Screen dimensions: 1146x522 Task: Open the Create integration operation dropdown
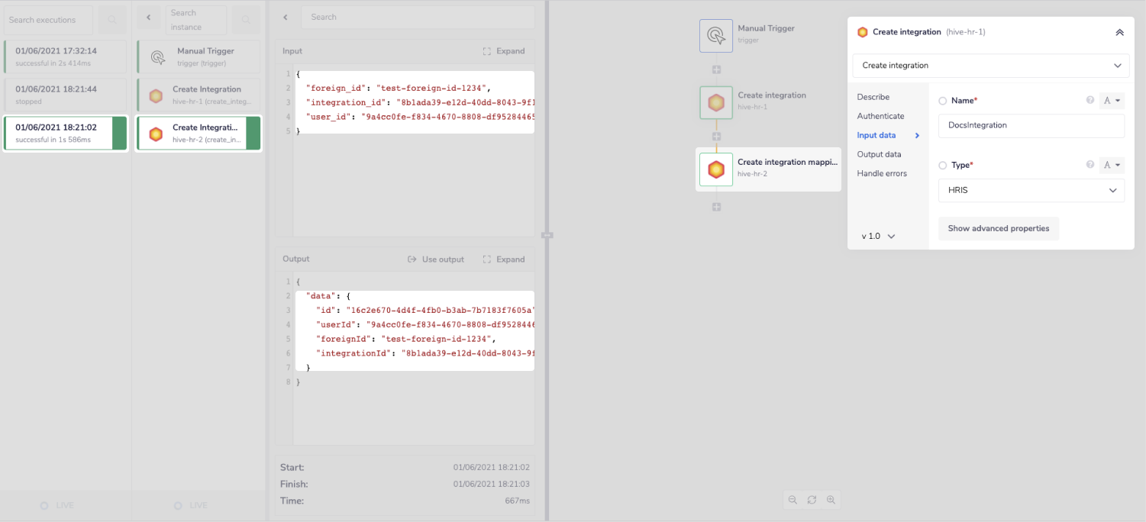[x=990, y=66]
